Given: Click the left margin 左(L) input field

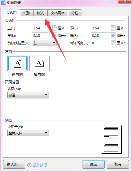Looking at the screenshot, I should point(42,36).
